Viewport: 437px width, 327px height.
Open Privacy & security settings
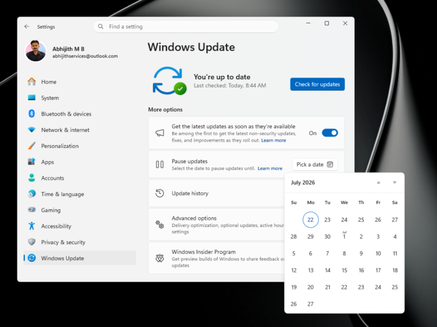[80, 242]
